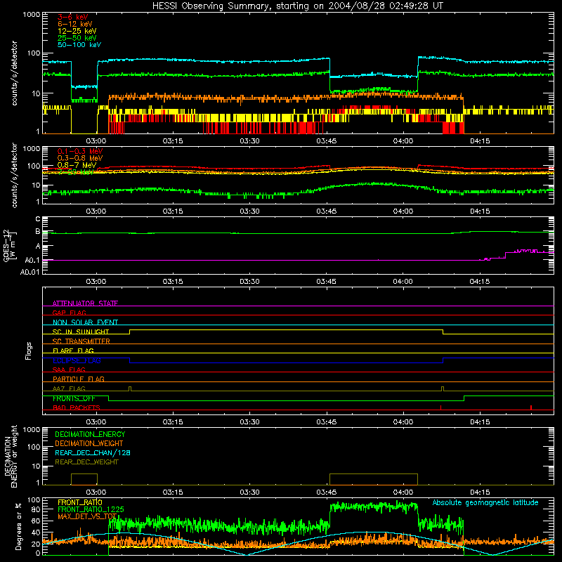This screenshot has width=562, height=562.
Task: Click the ECLIPSE_FLAG label
Action: coord(77,360)
